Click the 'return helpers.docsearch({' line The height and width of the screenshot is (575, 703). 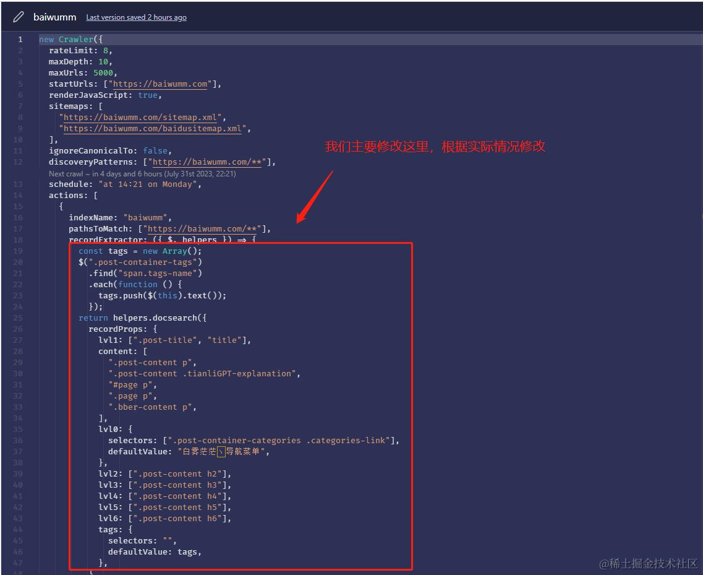[143, 318]
